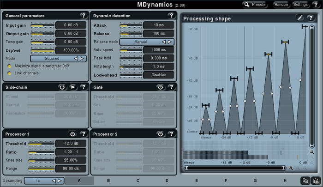Viewport: 323px width, 187px height.
Task: Click the Knee size value 25.00%
Action: (71, 160)
